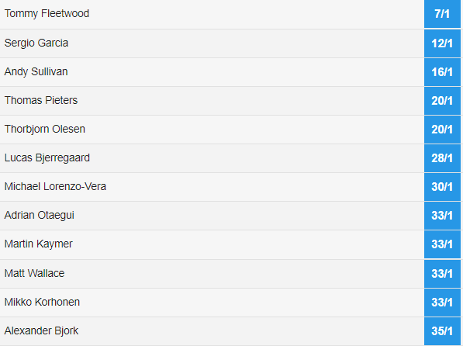Choose Alexander Bjork 35/1 odds button

(442, 331)
